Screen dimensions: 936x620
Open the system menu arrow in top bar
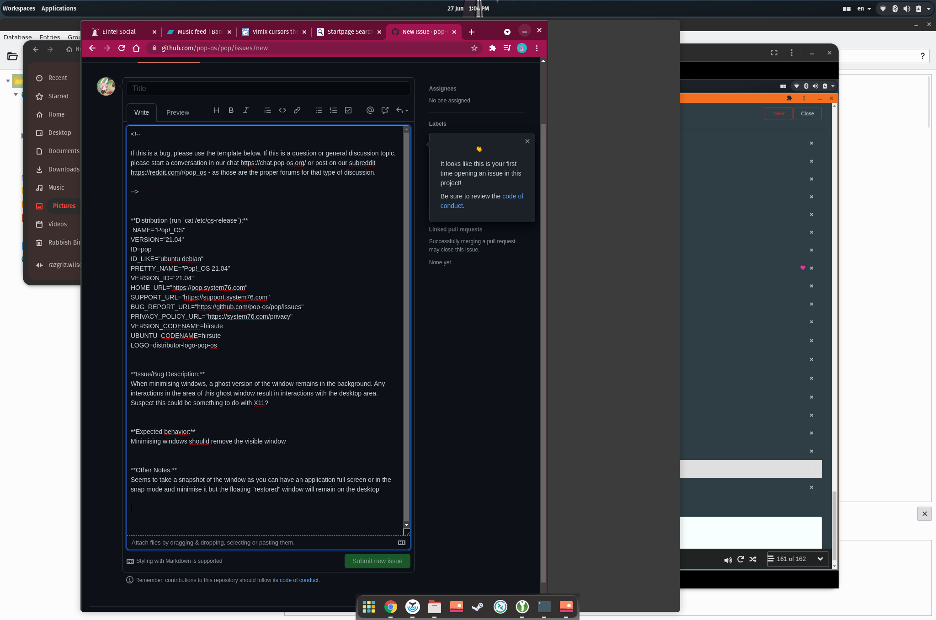point(929,9)
